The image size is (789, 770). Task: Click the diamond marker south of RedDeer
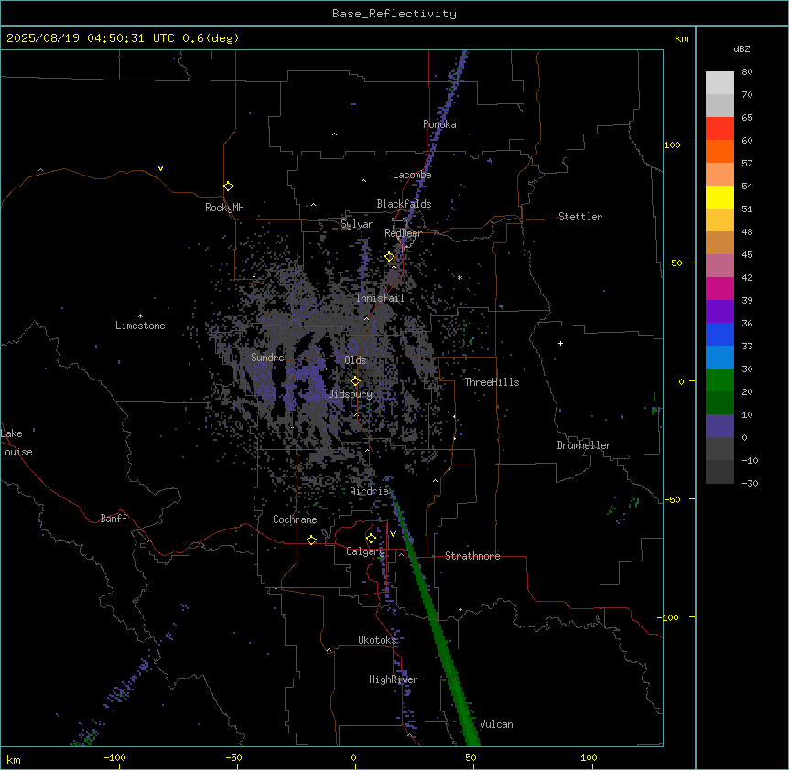click(x=389, y=257)
